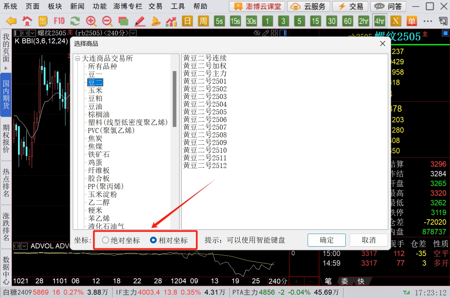The image size is (450, 298).
Task: Toggle the eye visibility icon in chart header
Action: [x=257, y=33]
